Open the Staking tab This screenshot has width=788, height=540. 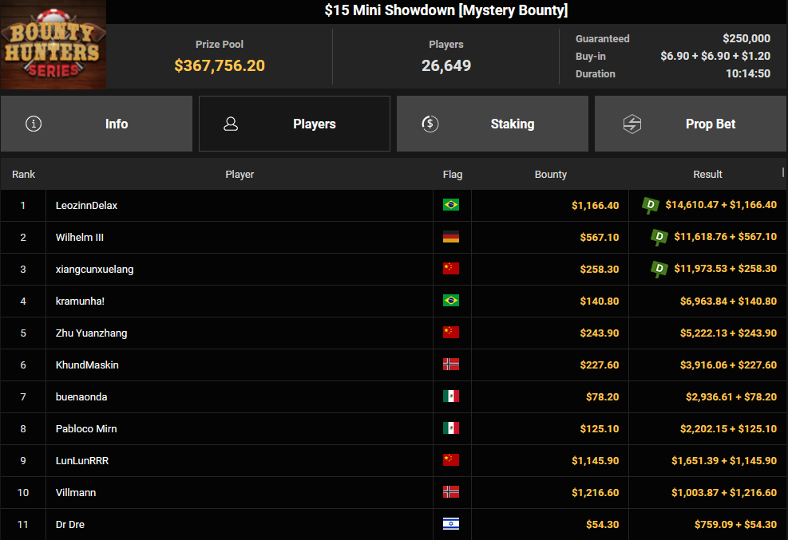(493, 124)
